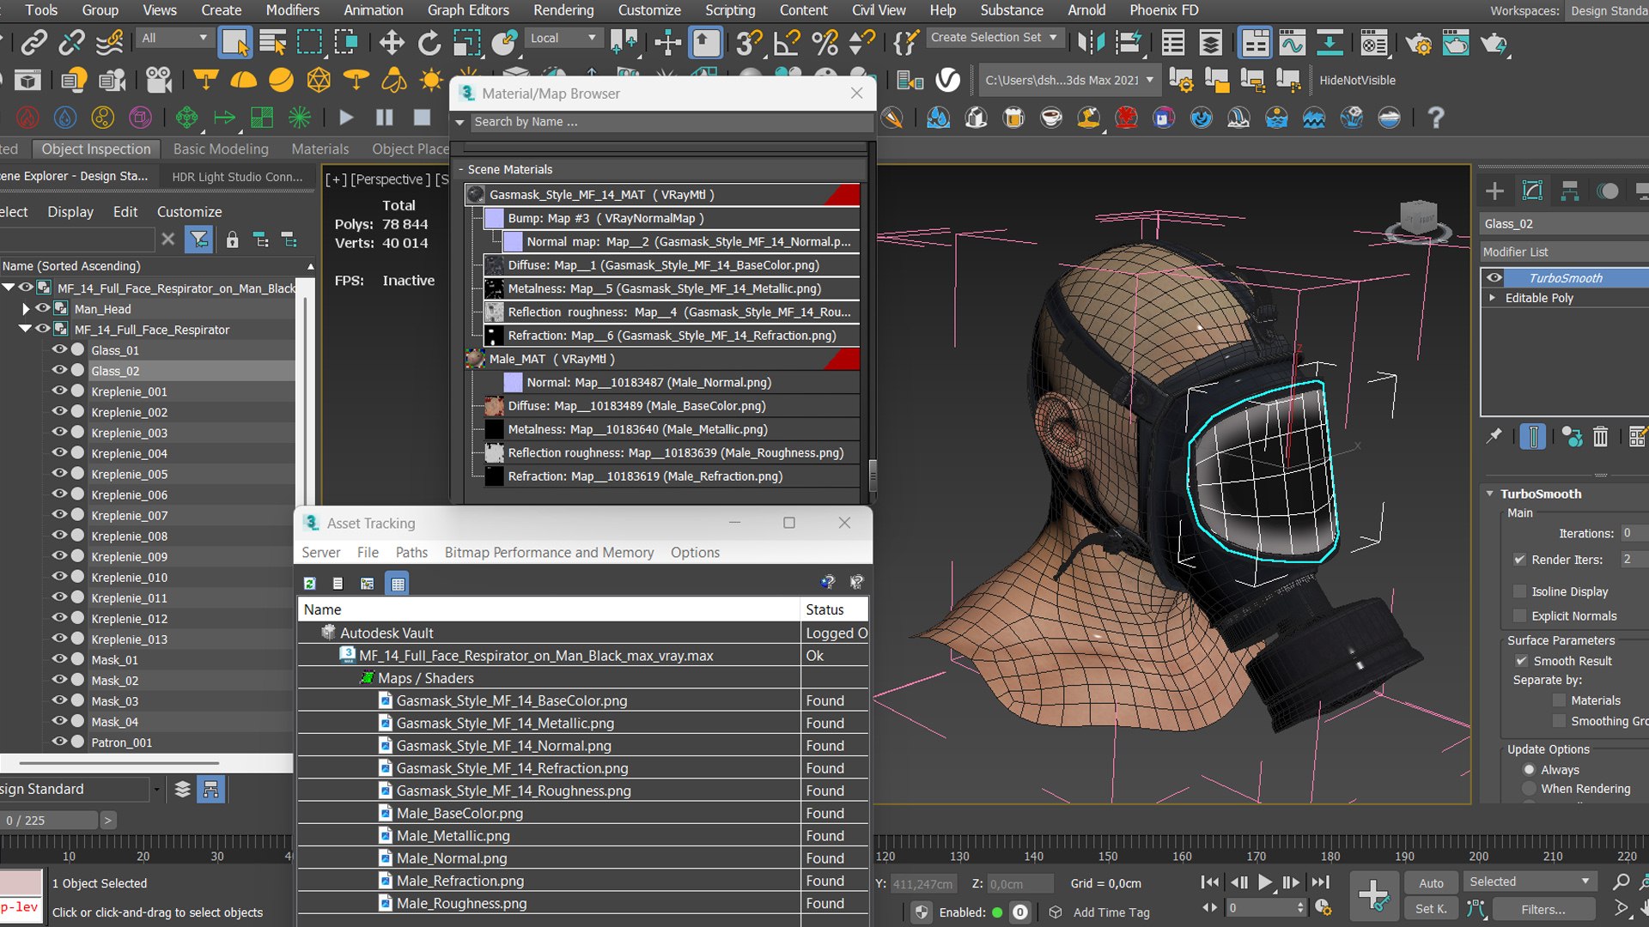Toggle the Angle Snap tool
Image resolution: width=1649 pixels, height=927 pixels.
tap(787, 42)
